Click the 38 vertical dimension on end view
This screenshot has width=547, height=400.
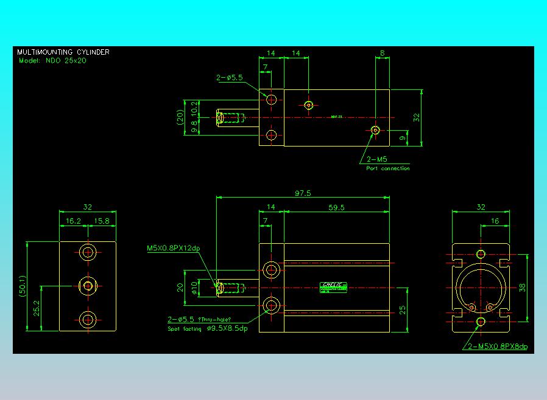coord(522,288)
